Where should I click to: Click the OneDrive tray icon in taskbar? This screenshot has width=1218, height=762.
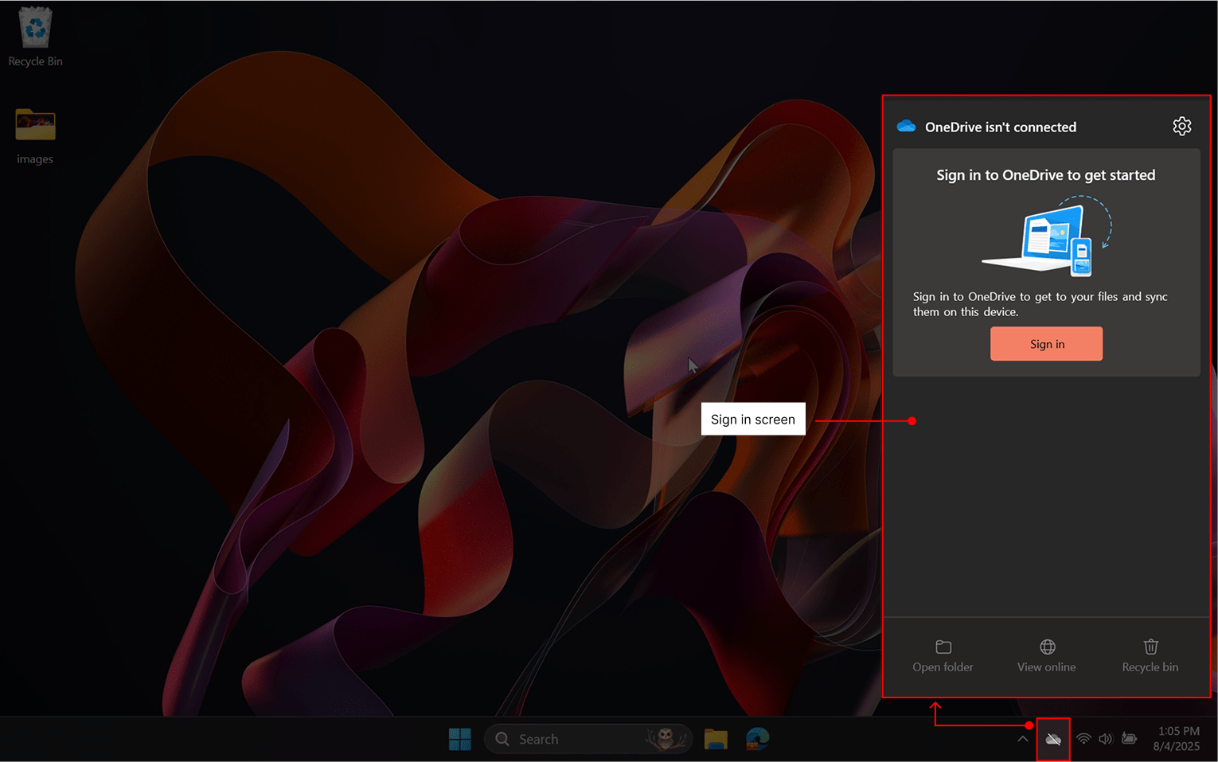1053,740
